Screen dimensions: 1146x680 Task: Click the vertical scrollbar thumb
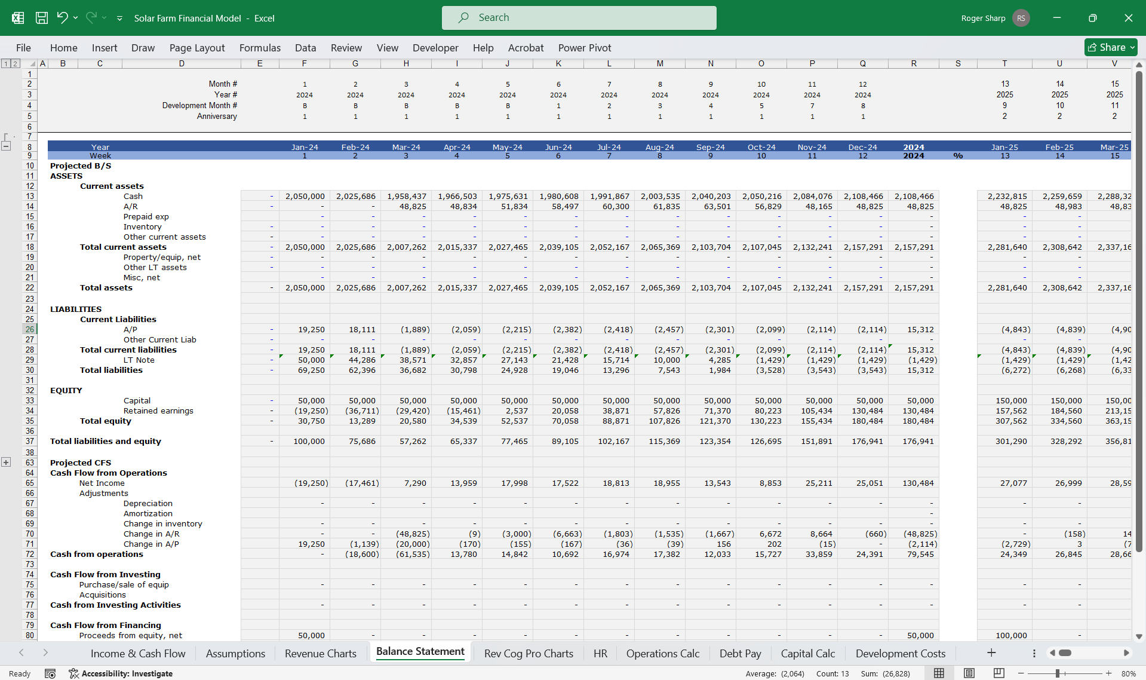[1139, 311]
